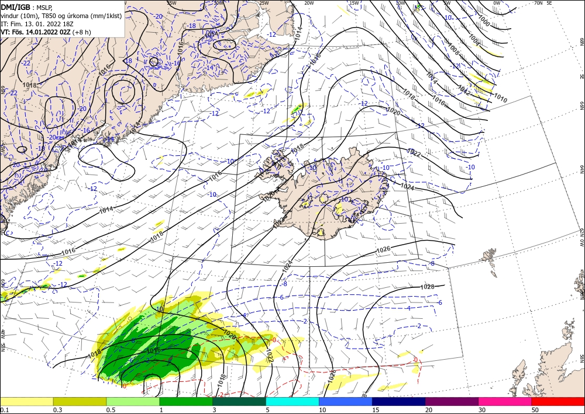
Task: Click the "IT: Fim. 13. 01. 2022 18Z" line
Action: point(37,24)
